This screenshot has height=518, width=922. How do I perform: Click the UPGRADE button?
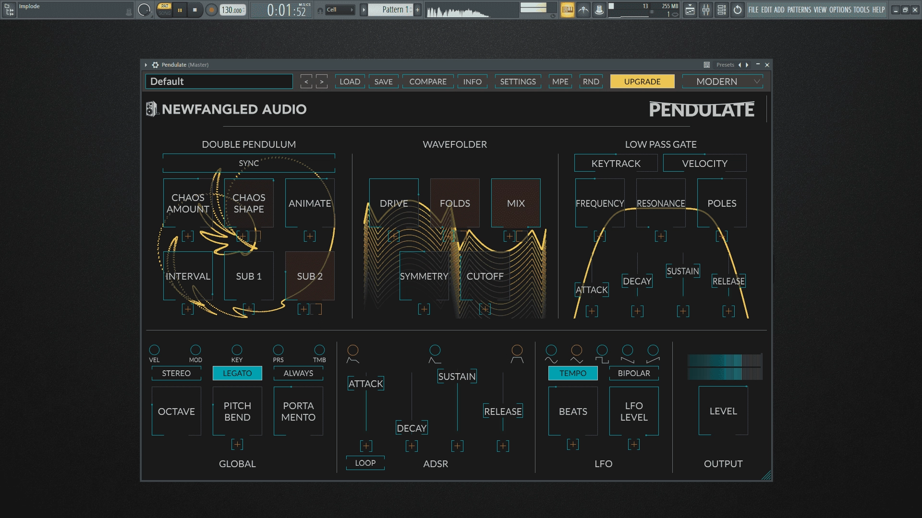point(642,81)
